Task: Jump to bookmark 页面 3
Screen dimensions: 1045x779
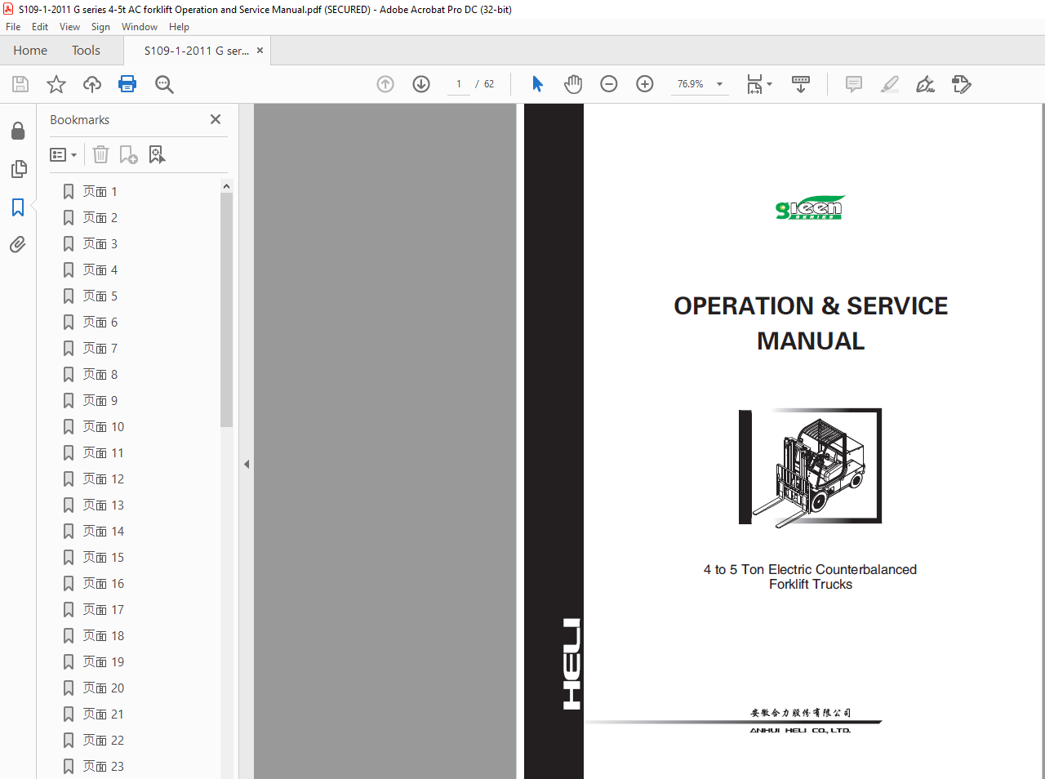Action: click(100, 243)
